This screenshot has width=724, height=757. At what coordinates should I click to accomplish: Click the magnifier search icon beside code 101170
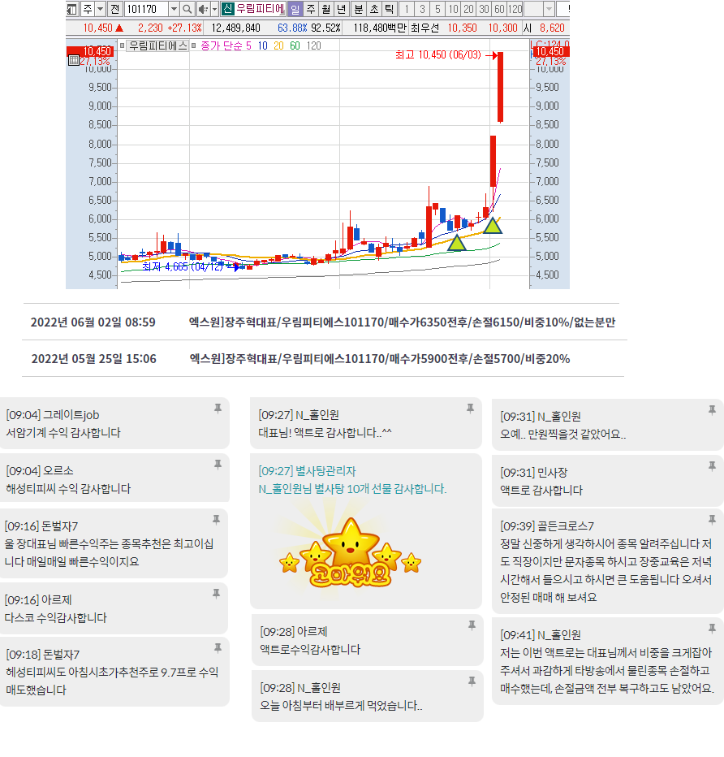187,9
